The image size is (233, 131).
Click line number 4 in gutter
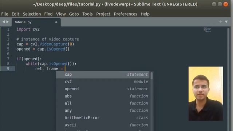8,44
